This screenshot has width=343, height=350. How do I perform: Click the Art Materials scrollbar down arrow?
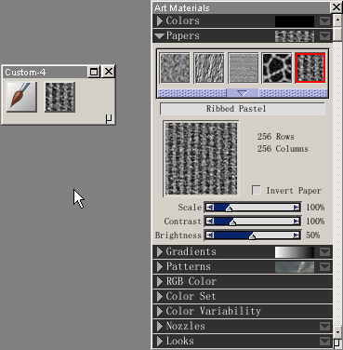337,332
